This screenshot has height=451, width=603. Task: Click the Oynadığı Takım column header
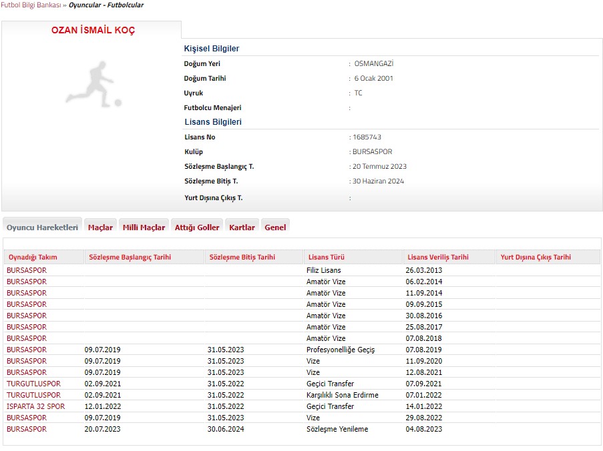(x=33, y=258)
